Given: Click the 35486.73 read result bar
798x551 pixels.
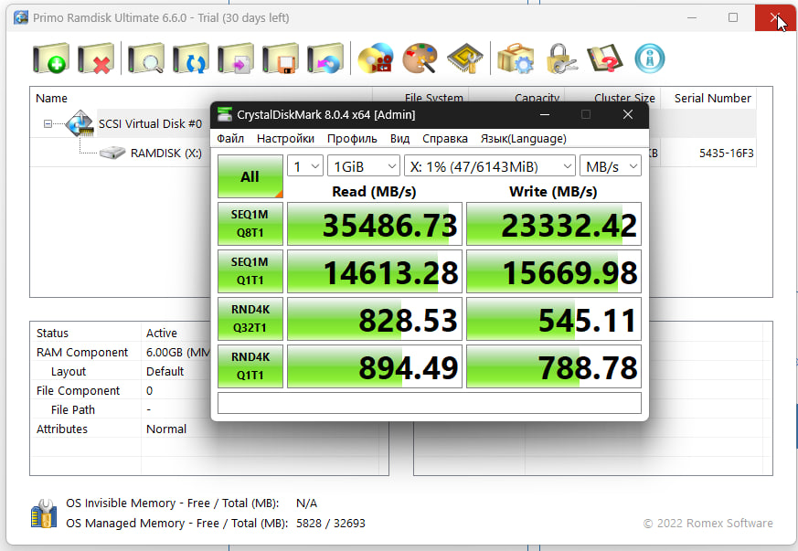Looking at the screenshot, I should tap(375, 224).
